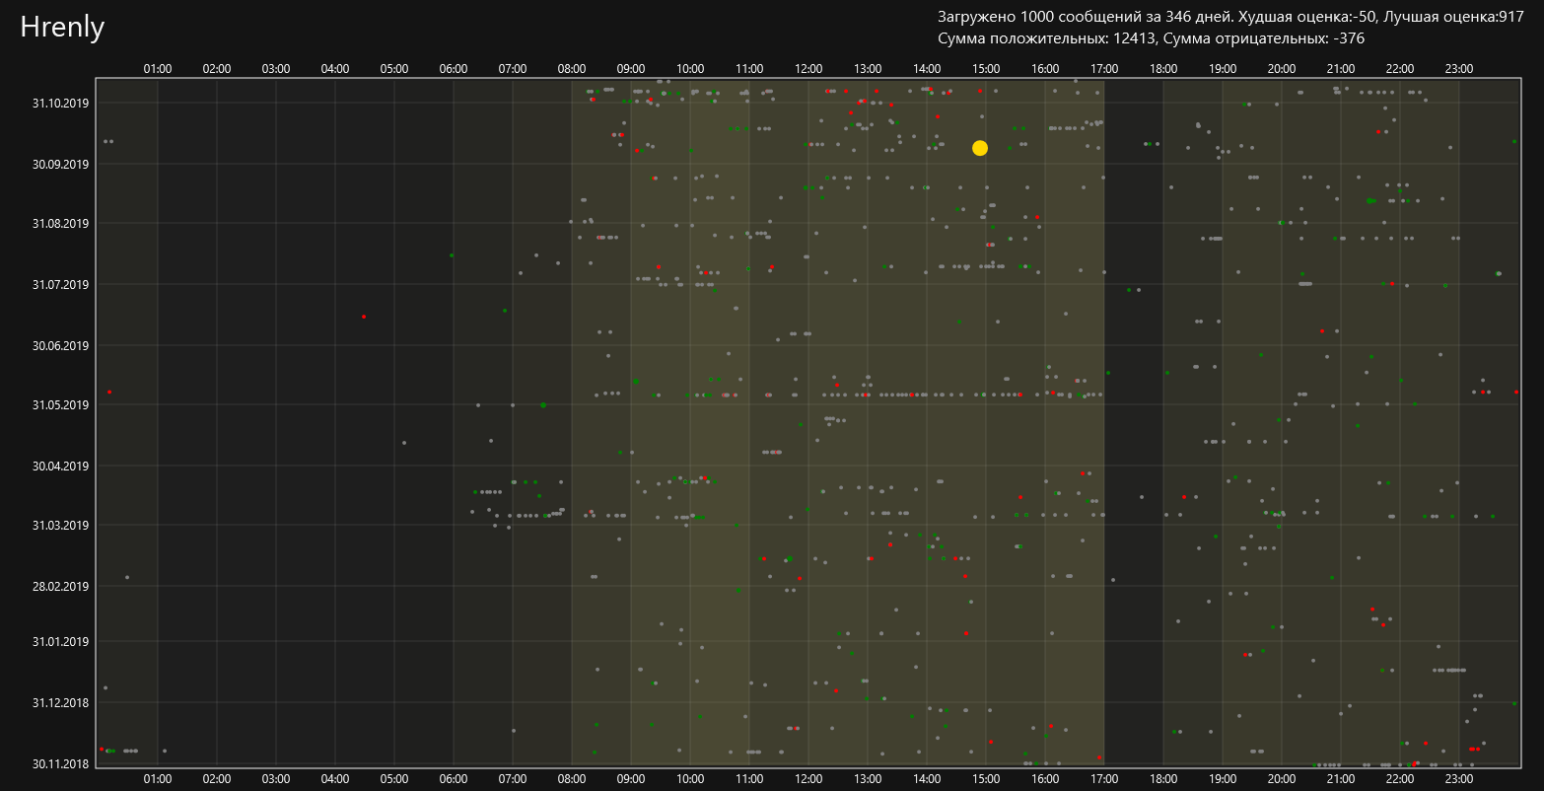Select the 31.01.2019 date label

tap(61, 641)
